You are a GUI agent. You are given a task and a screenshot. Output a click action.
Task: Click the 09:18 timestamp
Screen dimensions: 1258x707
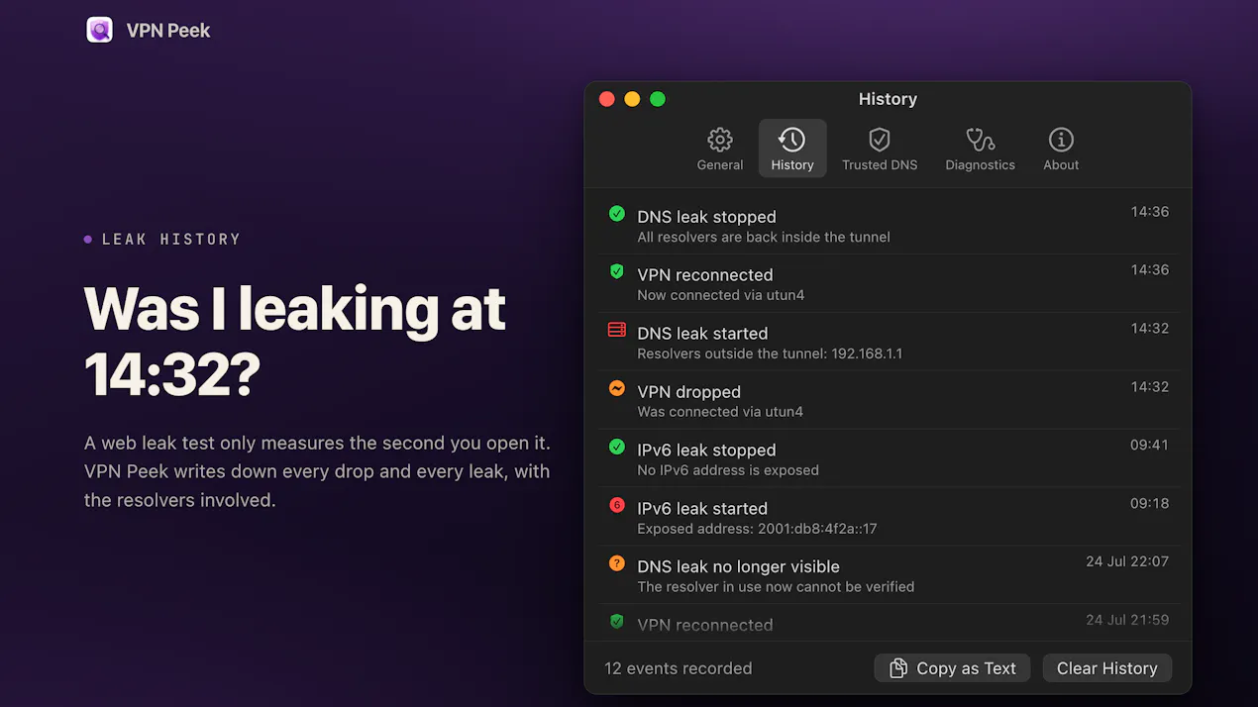click(x=1149, y=504)
